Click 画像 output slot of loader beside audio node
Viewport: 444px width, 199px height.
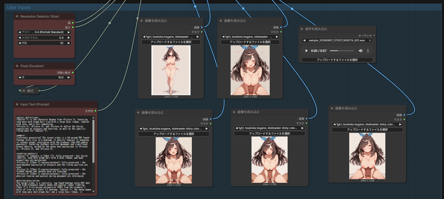pos(281,27)
